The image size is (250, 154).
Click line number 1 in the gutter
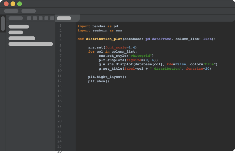pyautogui.click(x=60, y=26)
